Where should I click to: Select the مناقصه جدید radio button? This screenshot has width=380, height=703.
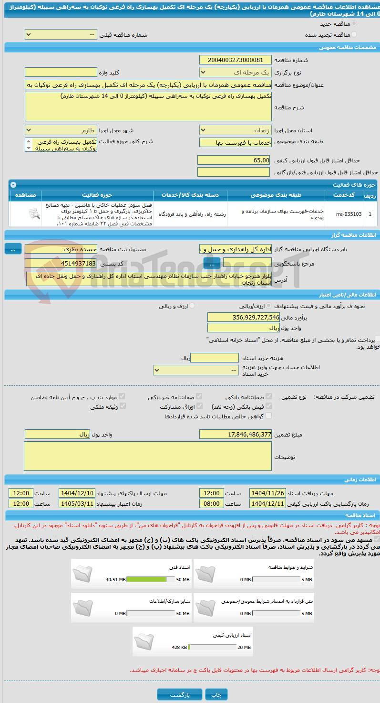tap(354, 23)
